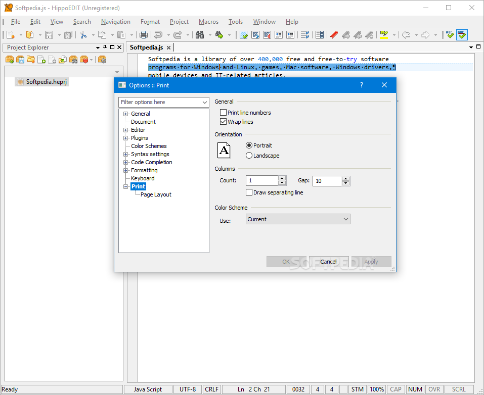Decrease the Gap spinner value
484x395 pixels.
point(346,183)
